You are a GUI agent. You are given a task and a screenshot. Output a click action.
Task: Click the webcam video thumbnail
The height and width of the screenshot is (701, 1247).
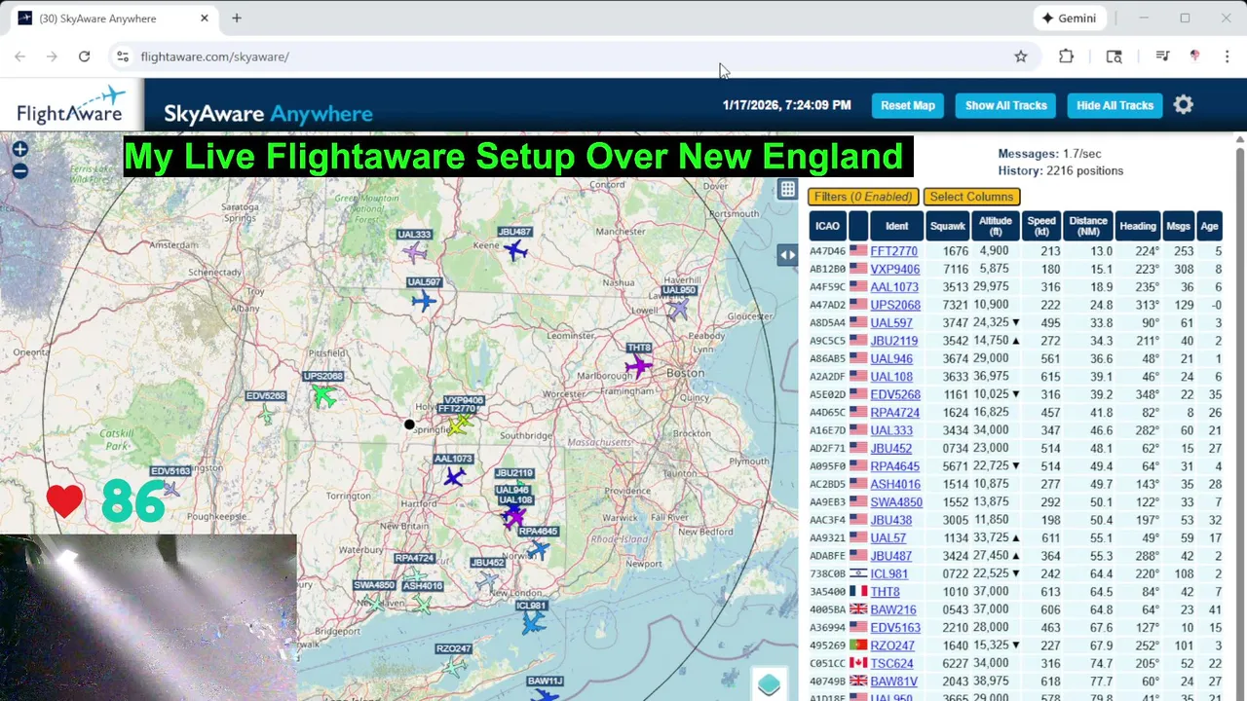[148, 617]
